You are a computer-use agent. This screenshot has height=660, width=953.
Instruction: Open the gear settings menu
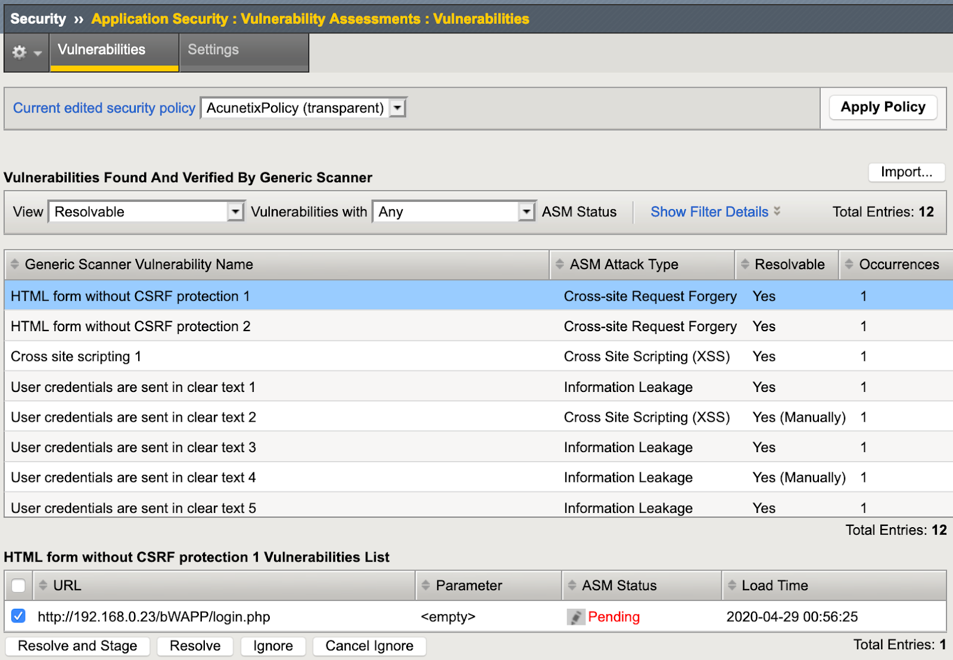[26, 52]
